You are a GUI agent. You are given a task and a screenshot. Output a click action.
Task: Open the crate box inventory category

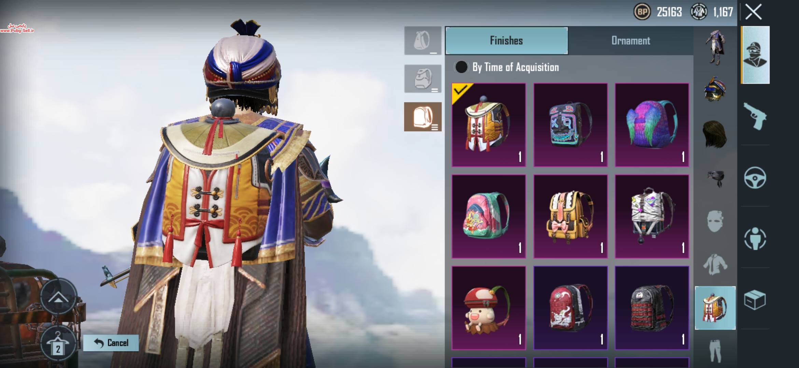(x=755, y=300)
